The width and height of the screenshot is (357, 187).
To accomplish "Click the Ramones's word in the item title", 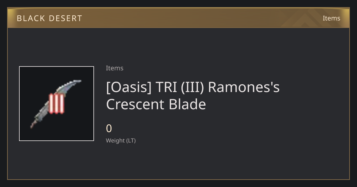I will click(244, 87).
